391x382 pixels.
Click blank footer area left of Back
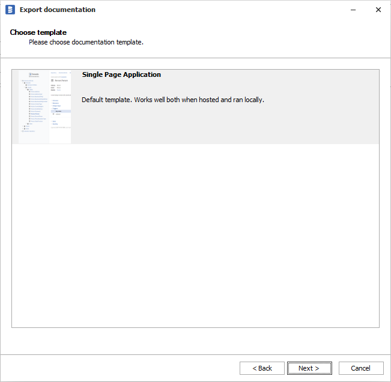tap(120, 368)
